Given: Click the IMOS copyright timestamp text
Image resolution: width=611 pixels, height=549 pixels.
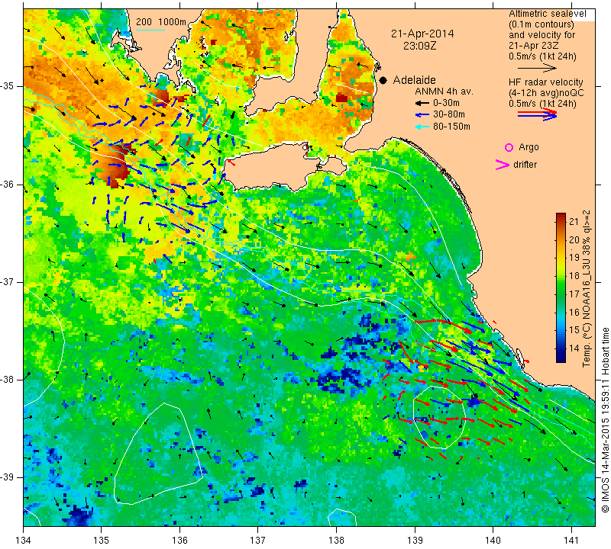Looking at the screenshot, I should [x=605, y=419].
